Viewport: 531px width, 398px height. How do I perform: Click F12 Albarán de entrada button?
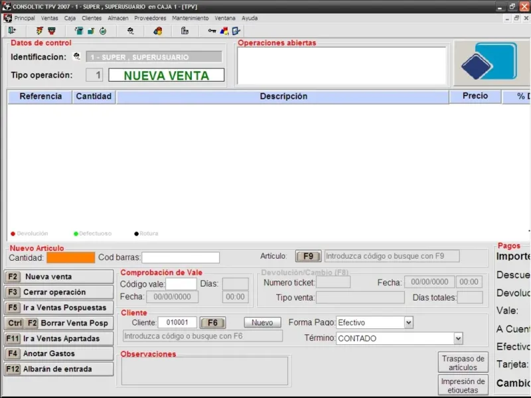click(58, 369)
